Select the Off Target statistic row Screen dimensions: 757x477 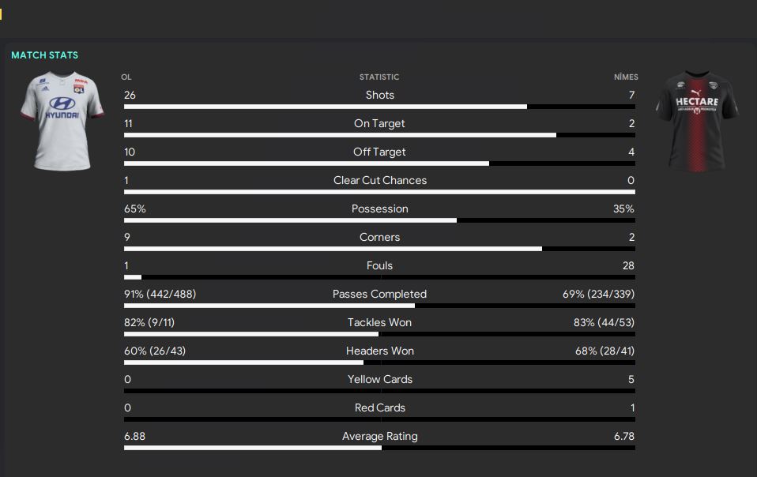click(379, 152)
